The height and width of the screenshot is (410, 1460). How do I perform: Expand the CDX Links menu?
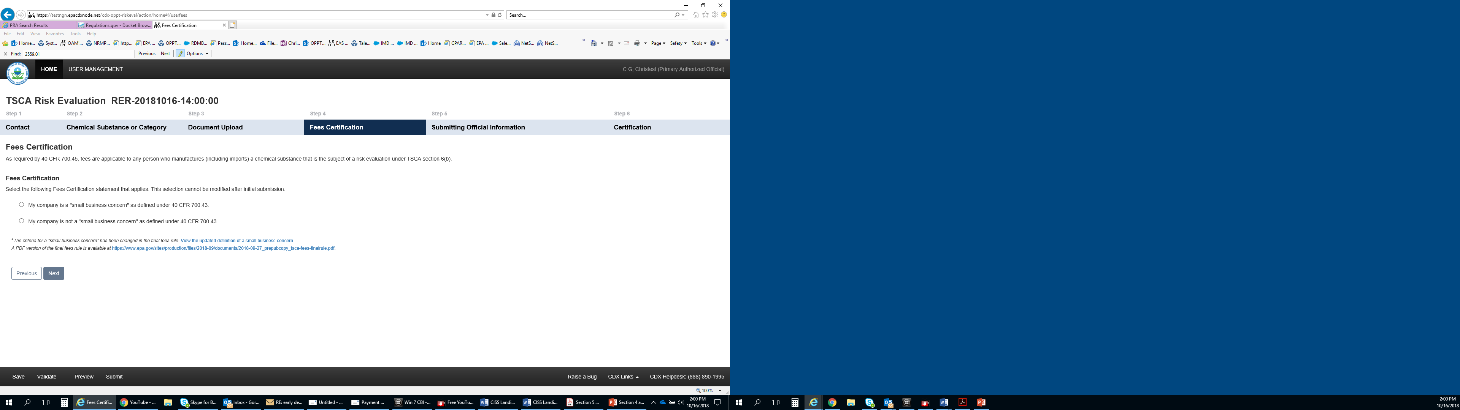(x=623, y=377)
